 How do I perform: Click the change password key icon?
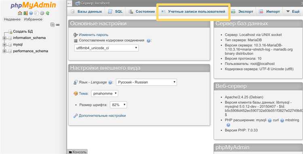tap(76, 35)
